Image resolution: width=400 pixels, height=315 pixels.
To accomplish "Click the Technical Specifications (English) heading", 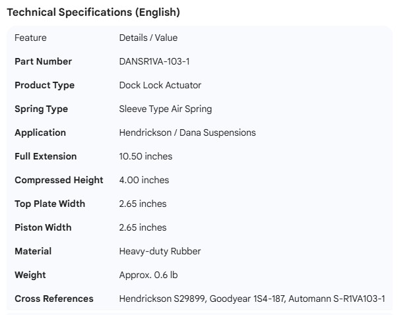I will coord(93,13).
